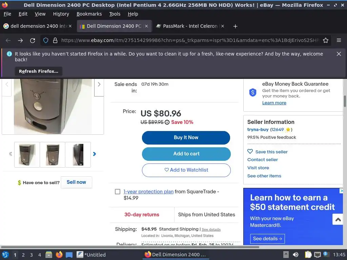
Task: Select the second product thumbnail
Action: [x=53, y=155]
